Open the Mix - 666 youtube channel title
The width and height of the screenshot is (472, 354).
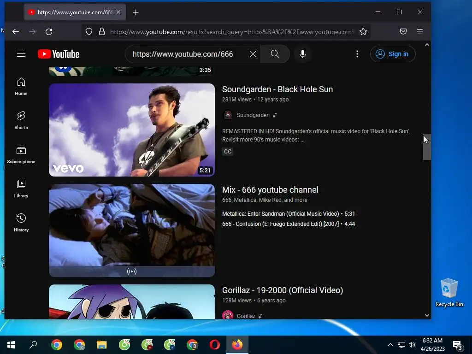click(270, 190)
